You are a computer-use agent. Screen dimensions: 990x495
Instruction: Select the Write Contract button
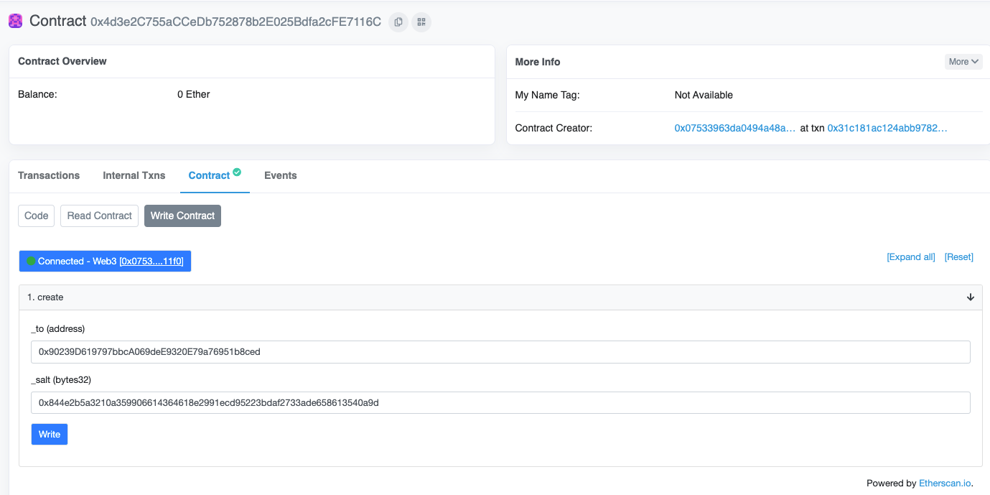pos(182,216)
